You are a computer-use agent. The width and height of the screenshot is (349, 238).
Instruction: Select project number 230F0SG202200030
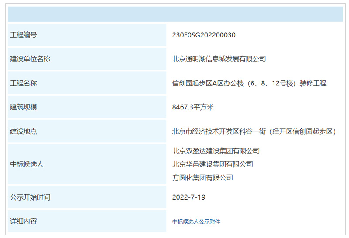coord(204,35)
